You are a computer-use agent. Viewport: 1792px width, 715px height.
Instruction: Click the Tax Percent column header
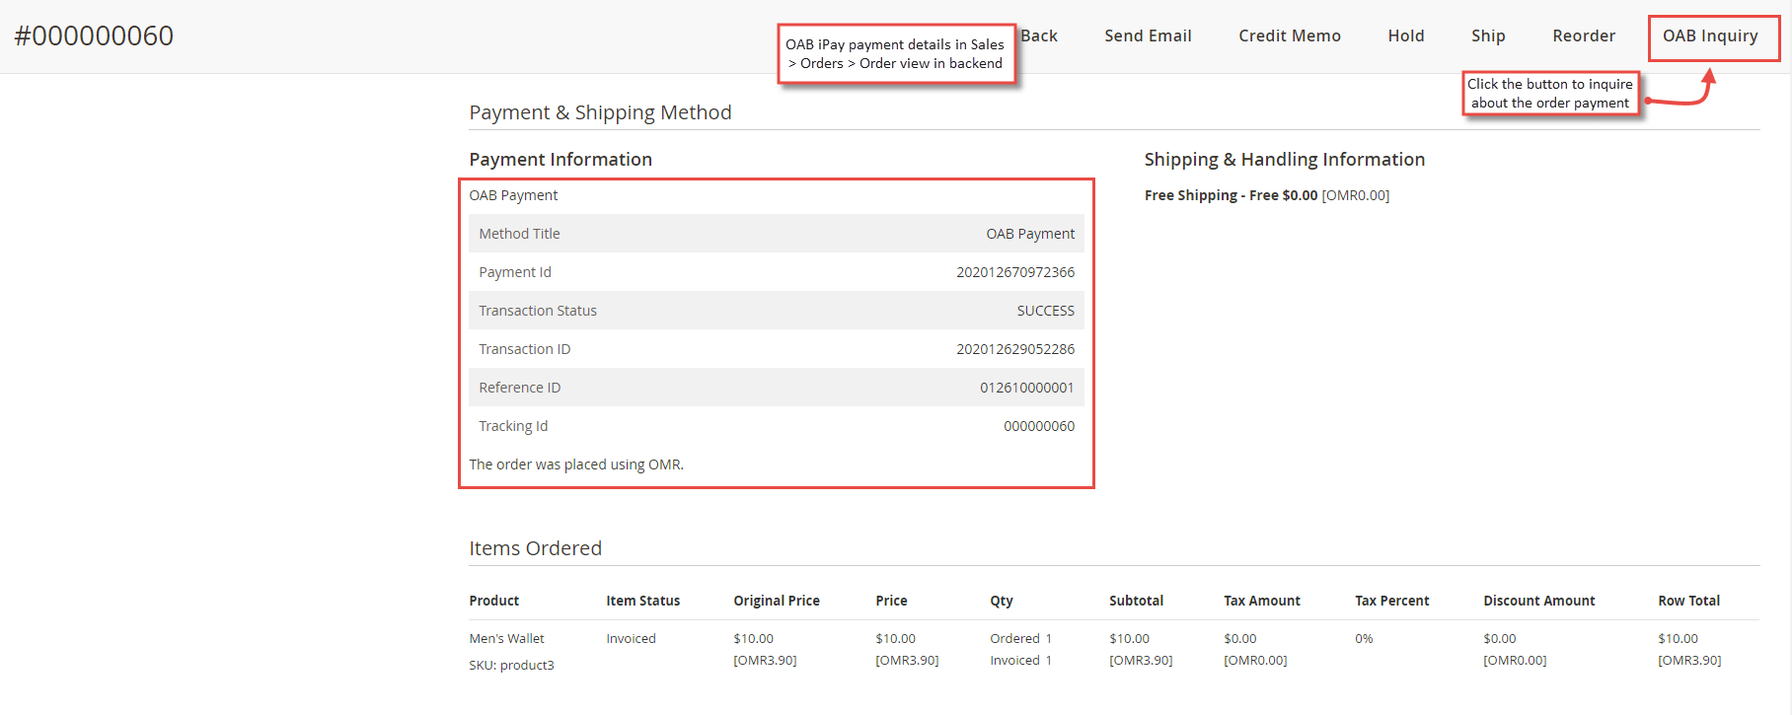[x=1391, y=601]
